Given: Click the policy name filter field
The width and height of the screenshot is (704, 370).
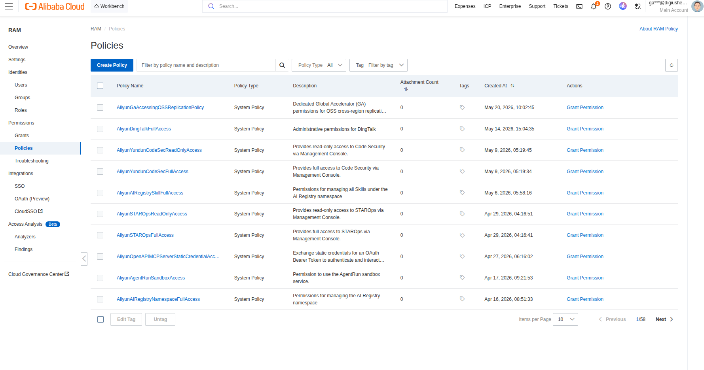Looking at the screenshot, I should pos(206,65).
